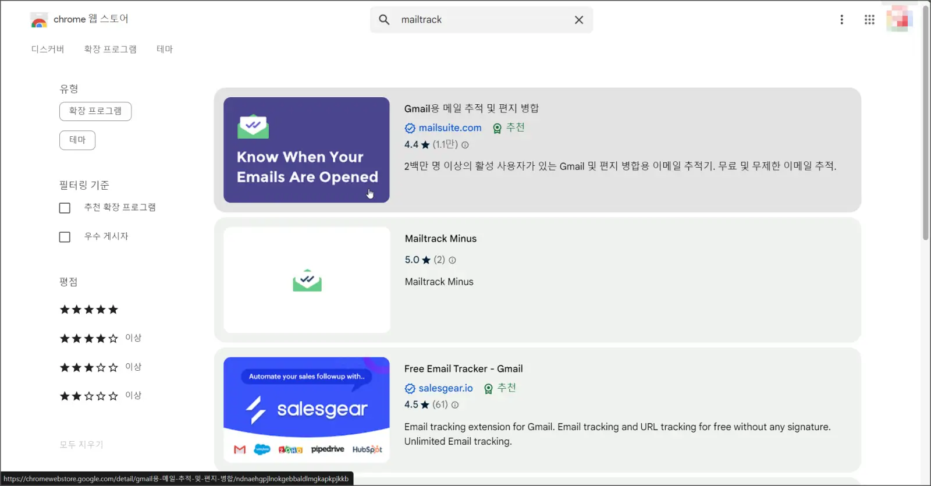
Task: Open the Gmail용 메일 추적 및 편지 병합 title
Action: coord(471,108)
